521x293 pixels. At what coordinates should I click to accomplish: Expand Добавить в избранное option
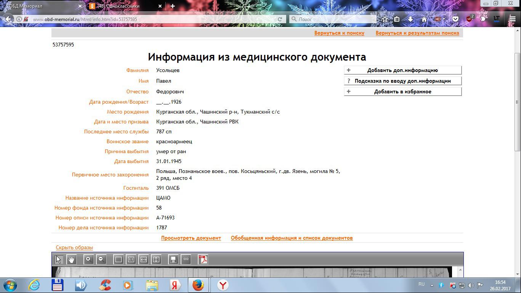(x=402, y=91)
